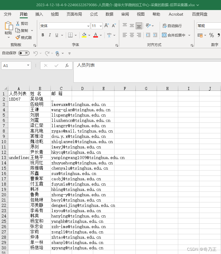
Task: Click the formula bar text 人员列表
Action: click(x=86, y=65)
